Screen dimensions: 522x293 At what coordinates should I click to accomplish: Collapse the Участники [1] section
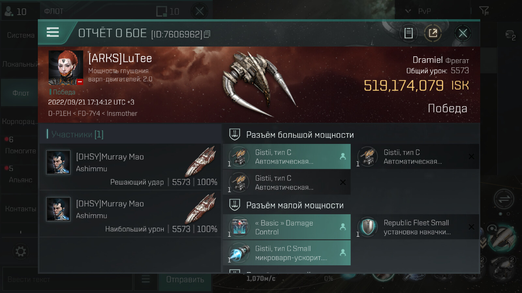(x=77, y=134)
